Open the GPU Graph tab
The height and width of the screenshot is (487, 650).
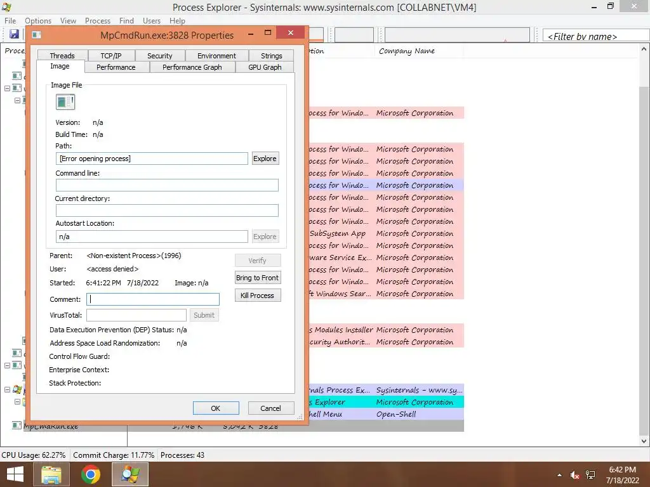(x=265, y=67)
